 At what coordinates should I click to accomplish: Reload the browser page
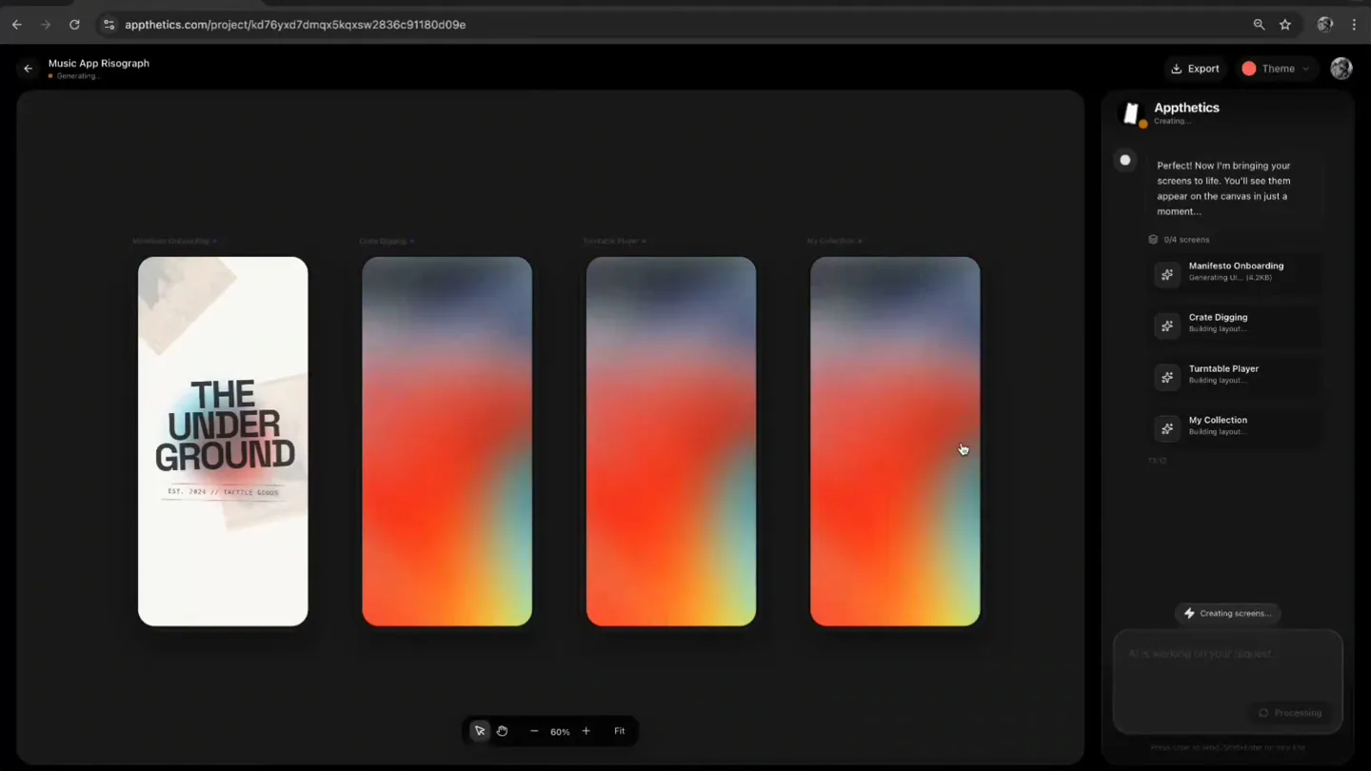(74, 25)
